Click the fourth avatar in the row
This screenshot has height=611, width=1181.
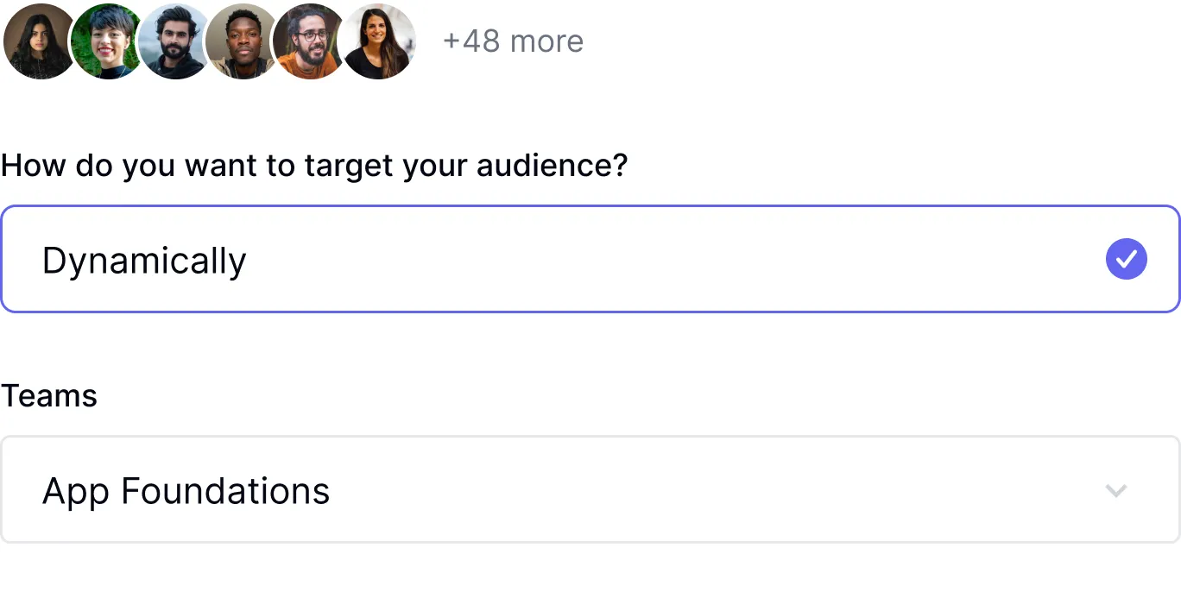(x=243, y=41)
